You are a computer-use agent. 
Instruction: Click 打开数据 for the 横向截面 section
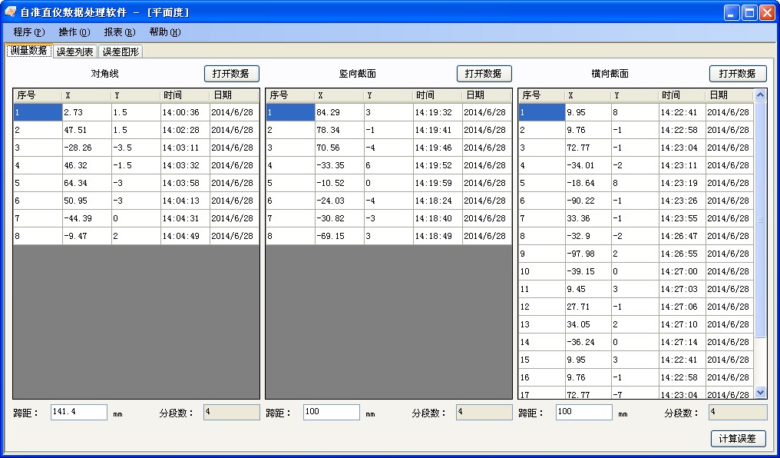739,73
